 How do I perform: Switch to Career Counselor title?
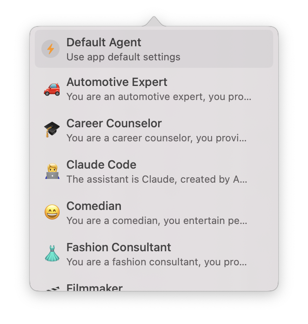(x=114, y=124)
